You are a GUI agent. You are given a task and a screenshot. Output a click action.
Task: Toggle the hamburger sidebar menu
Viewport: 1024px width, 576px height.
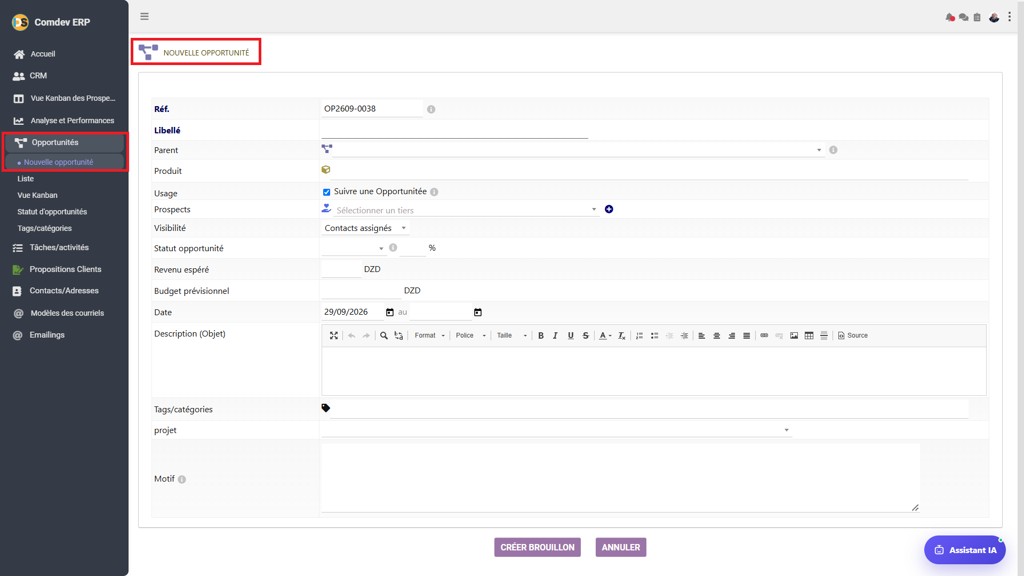(x=145, y=17)
